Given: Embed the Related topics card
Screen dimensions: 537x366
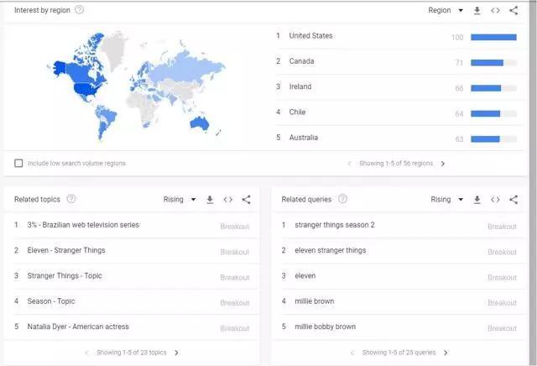Looking at the screenshot, I should (228, 200).
